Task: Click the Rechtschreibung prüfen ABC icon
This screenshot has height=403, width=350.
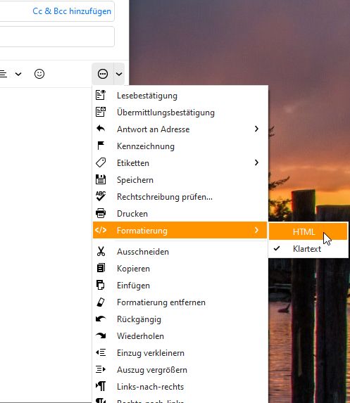Action: click(101, 196)
